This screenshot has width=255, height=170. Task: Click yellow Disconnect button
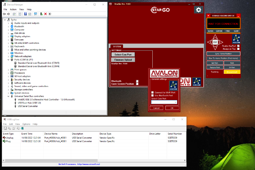click(232, 72)
